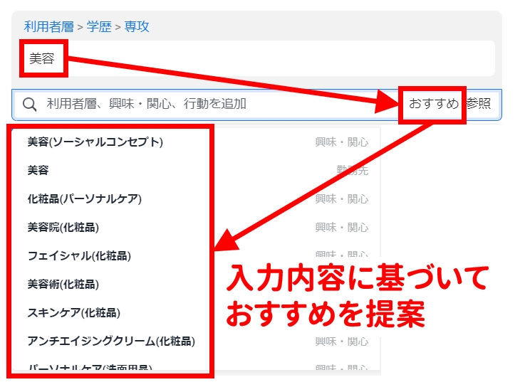
Task: Click 興味・関心 label beside 美容院(化粧品)
Action: pyautogui.click(x=342, y=228)
